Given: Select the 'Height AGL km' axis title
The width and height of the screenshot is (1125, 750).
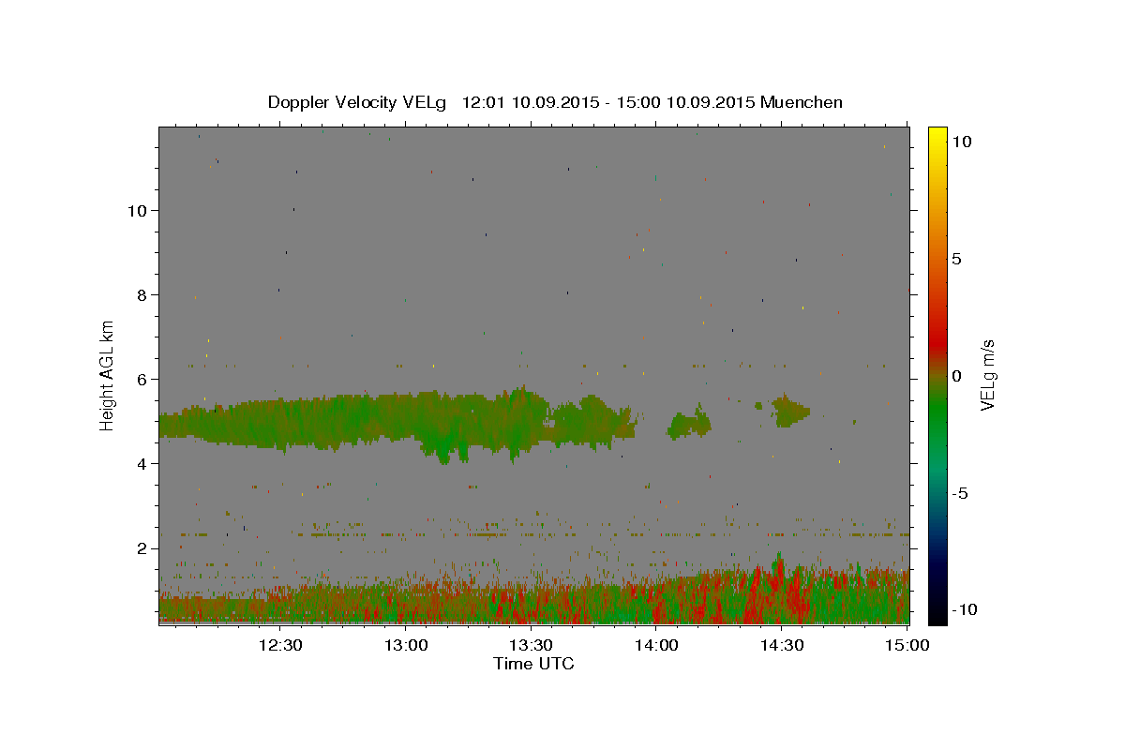Looking at the screenshot, I should point(108,375).
